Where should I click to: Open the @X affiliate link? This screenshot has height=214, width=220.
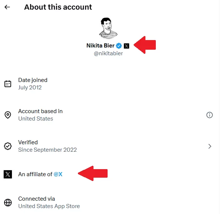point(58,174)
